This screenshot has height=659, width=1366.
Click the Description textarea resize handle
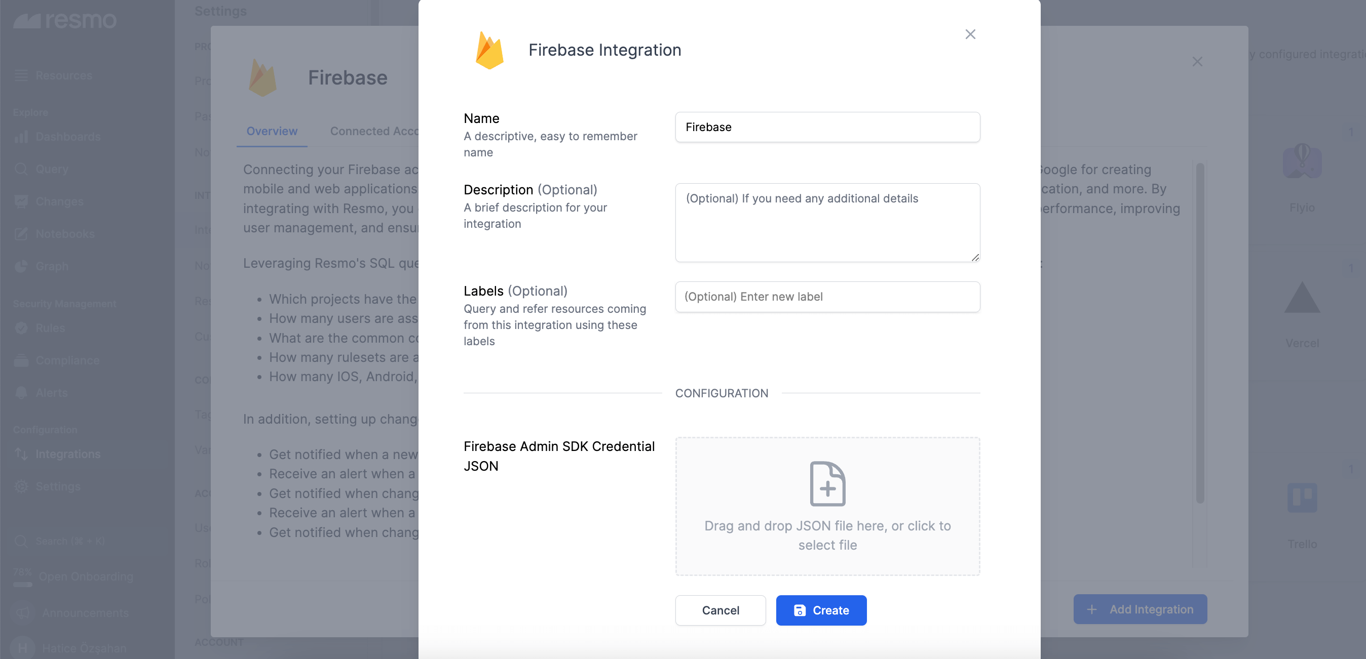[975, 258]
